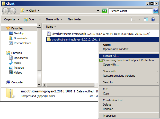Open the address bar history dropdown
The image size is (160, 119).
coord(98,11)
